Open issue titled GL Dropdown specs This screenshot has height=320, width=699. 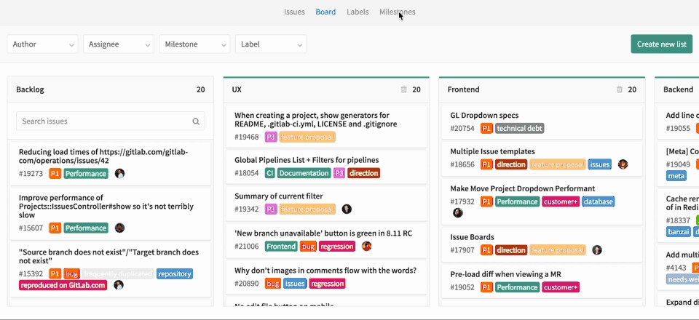click(484, 115)
